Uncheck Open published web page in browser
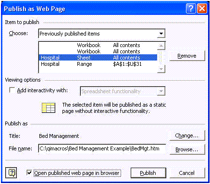 [29, 173]
